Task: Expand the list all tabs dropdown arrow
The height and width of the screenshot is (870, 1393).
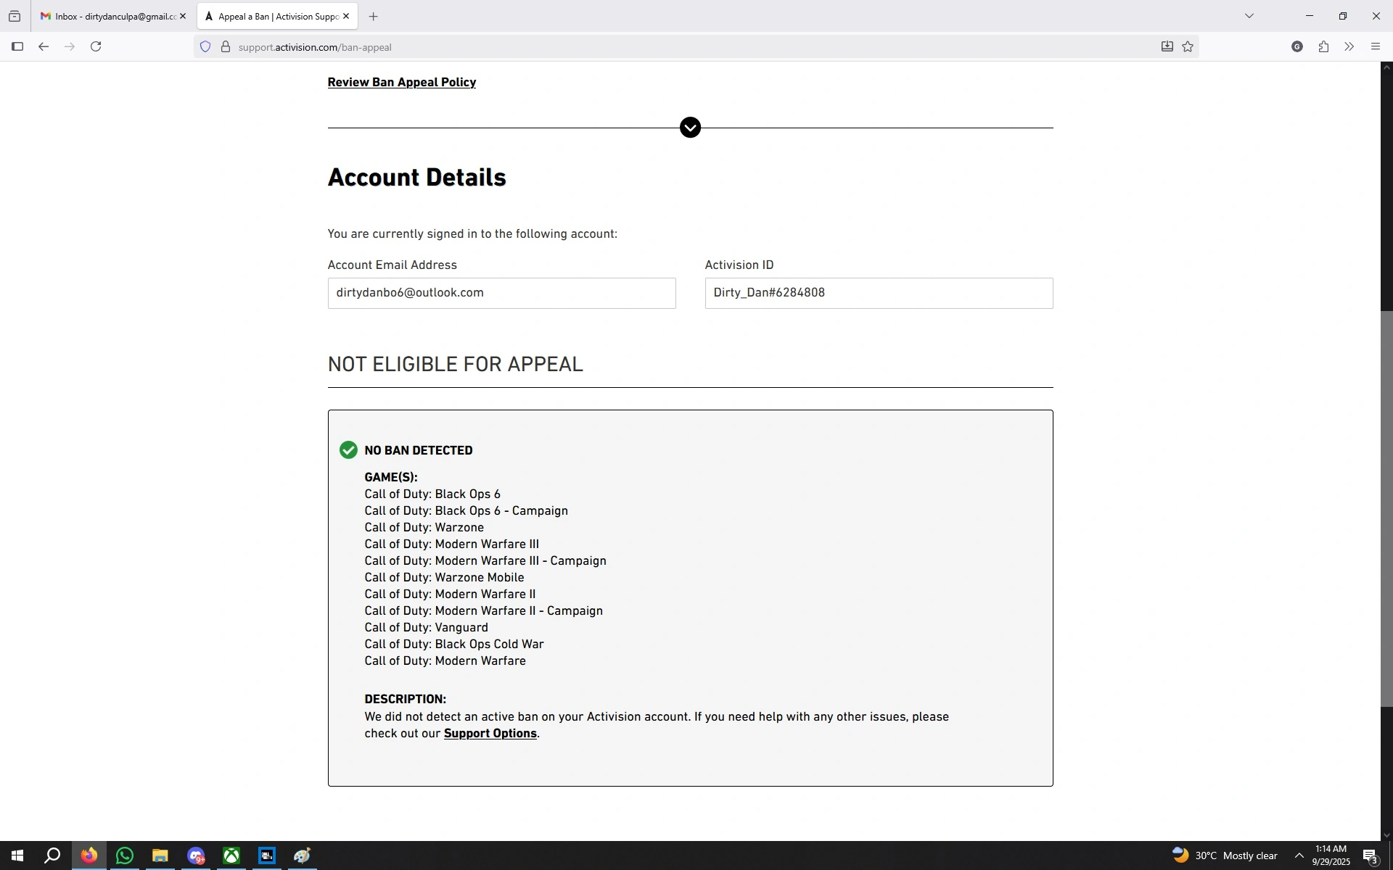Action: (x=1249, y=16)
